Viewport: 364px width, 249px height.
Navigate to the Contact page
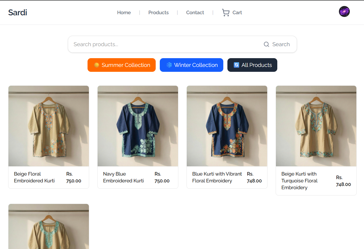[195, 13]
